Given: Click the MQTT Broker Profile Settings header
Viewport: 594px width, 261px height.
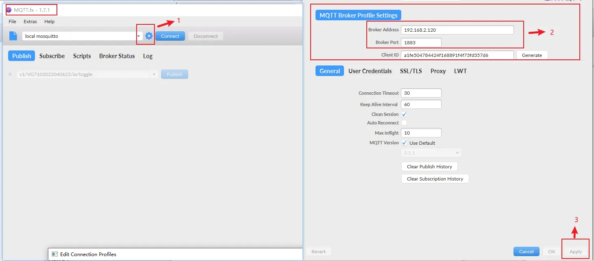Looking at the screenshot, I should point(359,15).
